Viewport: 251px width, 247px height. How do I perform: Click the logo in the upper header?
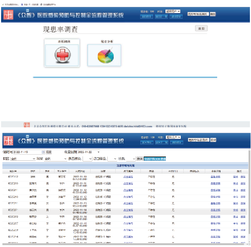pos(8,15)
